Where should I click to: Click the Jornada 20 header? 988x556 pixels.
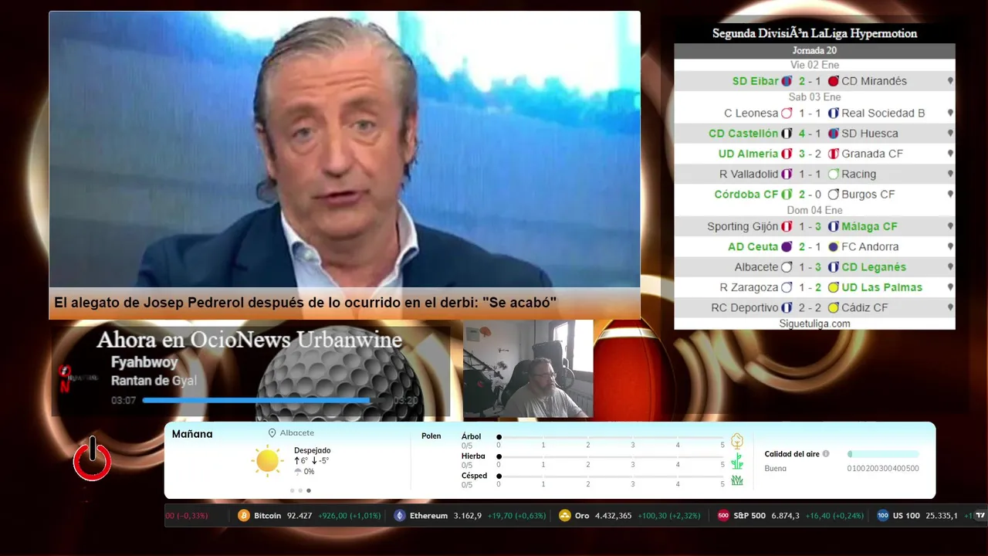click(x=814, y=51)
